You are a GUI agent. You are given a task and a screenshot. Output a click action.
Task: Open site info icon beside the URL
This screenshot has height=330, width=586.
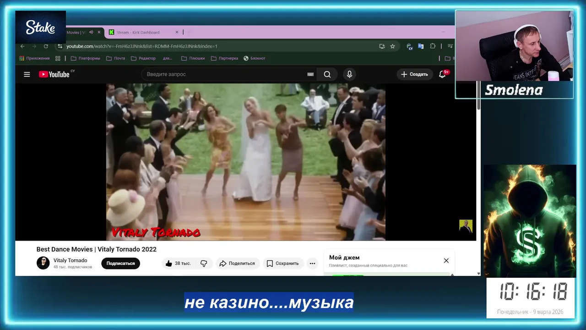(60, 46)
